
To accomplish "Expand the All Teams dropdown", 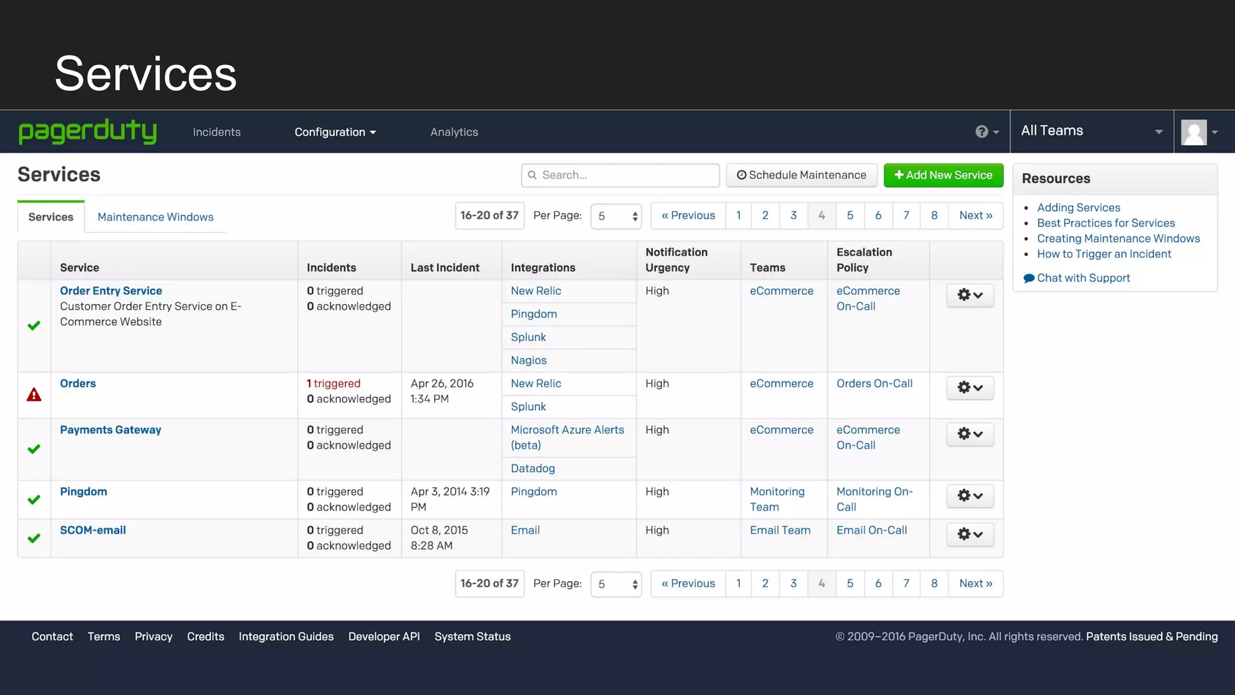I will tap(1091, 131).
